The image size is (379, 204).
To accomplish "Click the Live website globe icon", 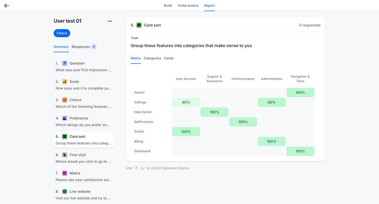I will [x=64, y=191].
